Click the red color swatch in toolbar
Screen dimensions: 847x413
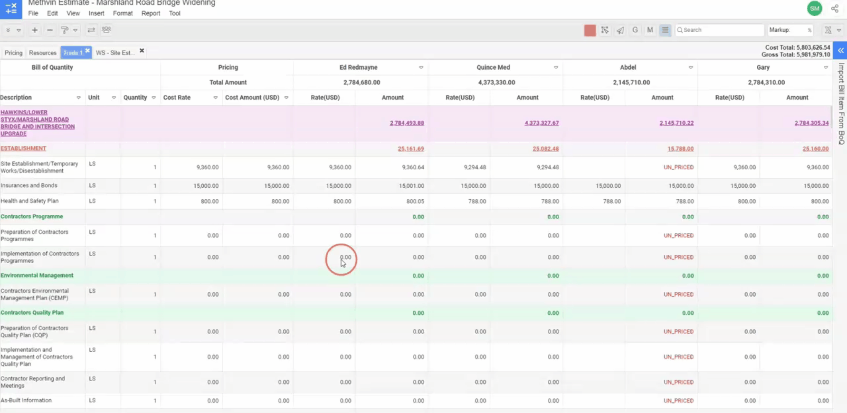590,30
